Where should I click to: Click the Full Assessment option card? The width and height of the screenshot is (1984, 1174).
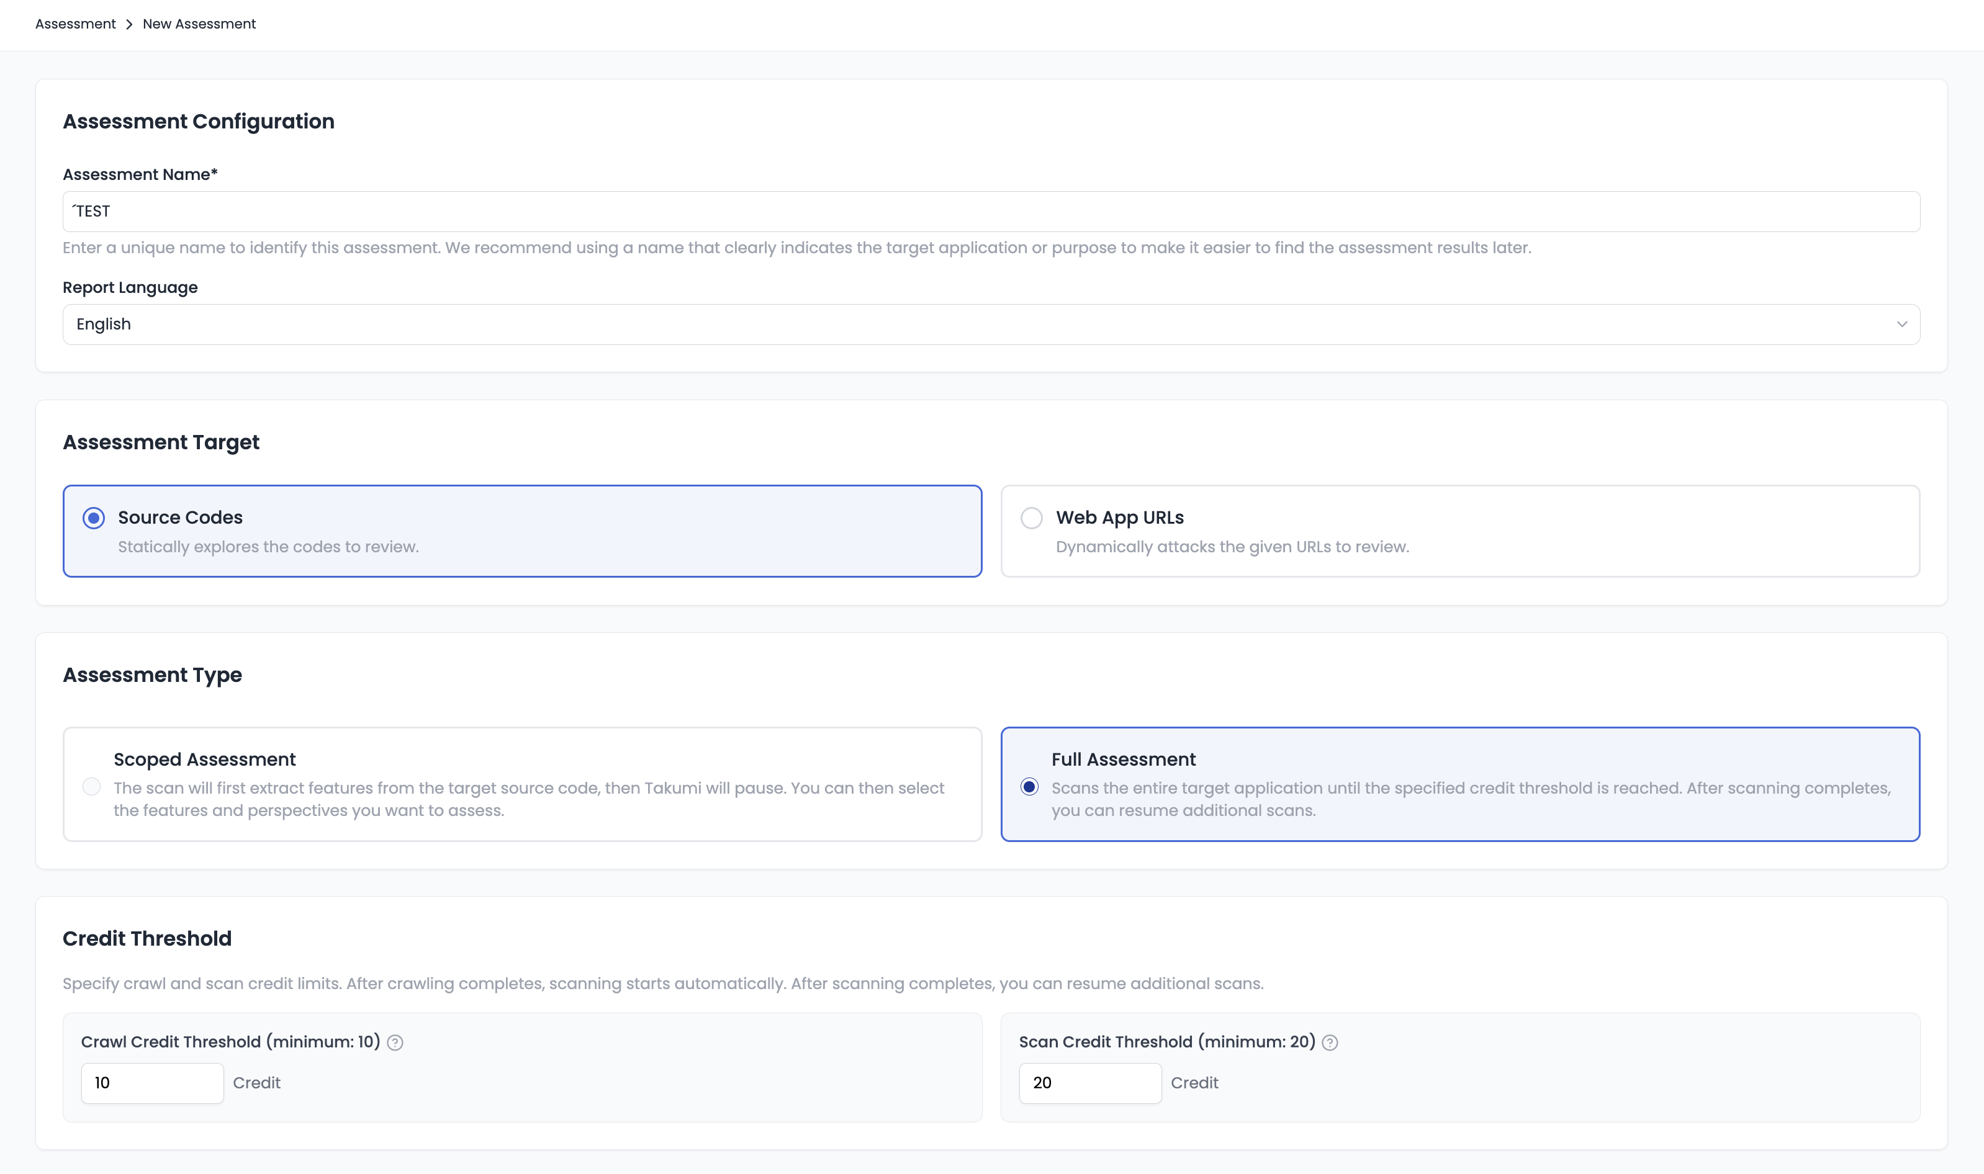pos(1460,783)
